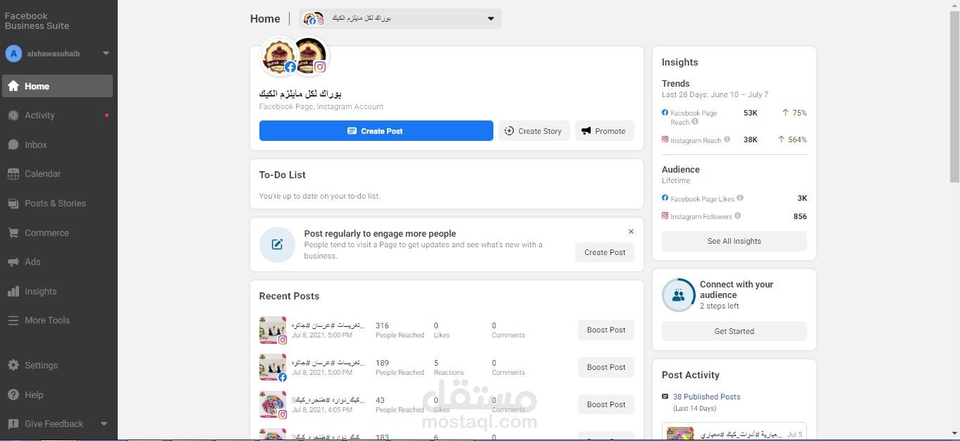Click the Help question mark icon
960x441 pixels.
click(x=13, y=395)
